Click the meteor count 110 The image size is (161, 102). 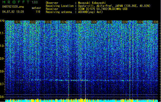point(38,12)
